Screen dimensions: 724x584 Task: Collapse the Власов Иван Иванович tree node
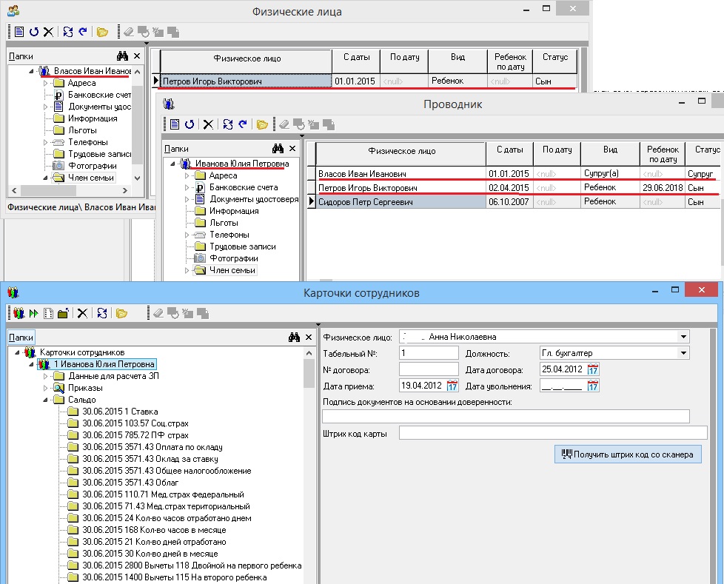click(x=31, y=71)
